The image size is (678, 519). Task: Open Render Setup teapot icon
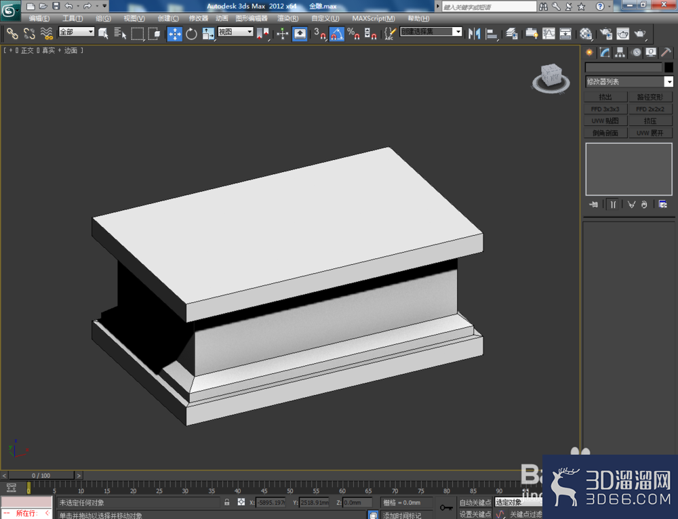(x=605, y=34)
